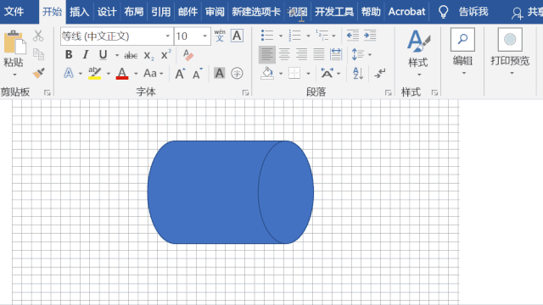
Task: Show or hide paragraph marks
Action: pos(379,74)
